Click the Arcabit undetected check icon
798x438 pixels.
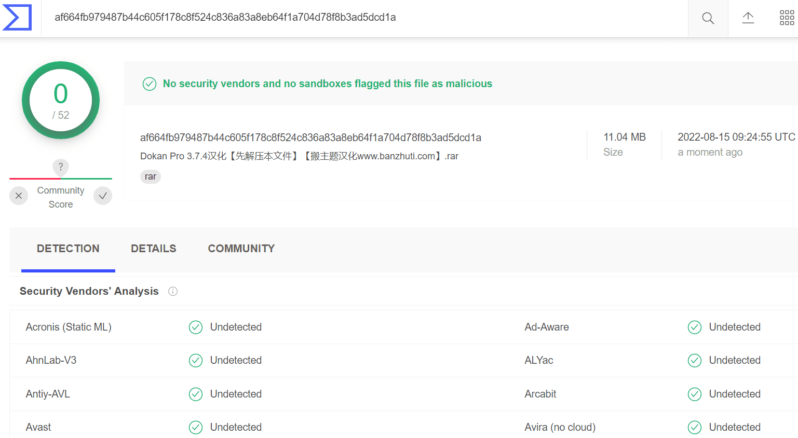pyautogui.click(x=695, y=394)
